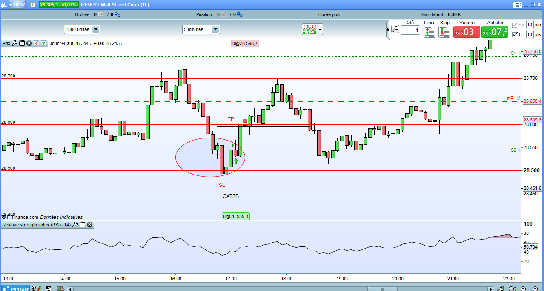Image resolution: width=544 pixels, height=291 pixels.
Task: Click the L points input field
Action: coord(530,34)
